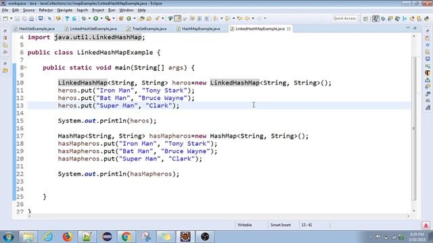Click the 13 : 41 cursor position
433x243 pixels.
[x=306, y=225]
